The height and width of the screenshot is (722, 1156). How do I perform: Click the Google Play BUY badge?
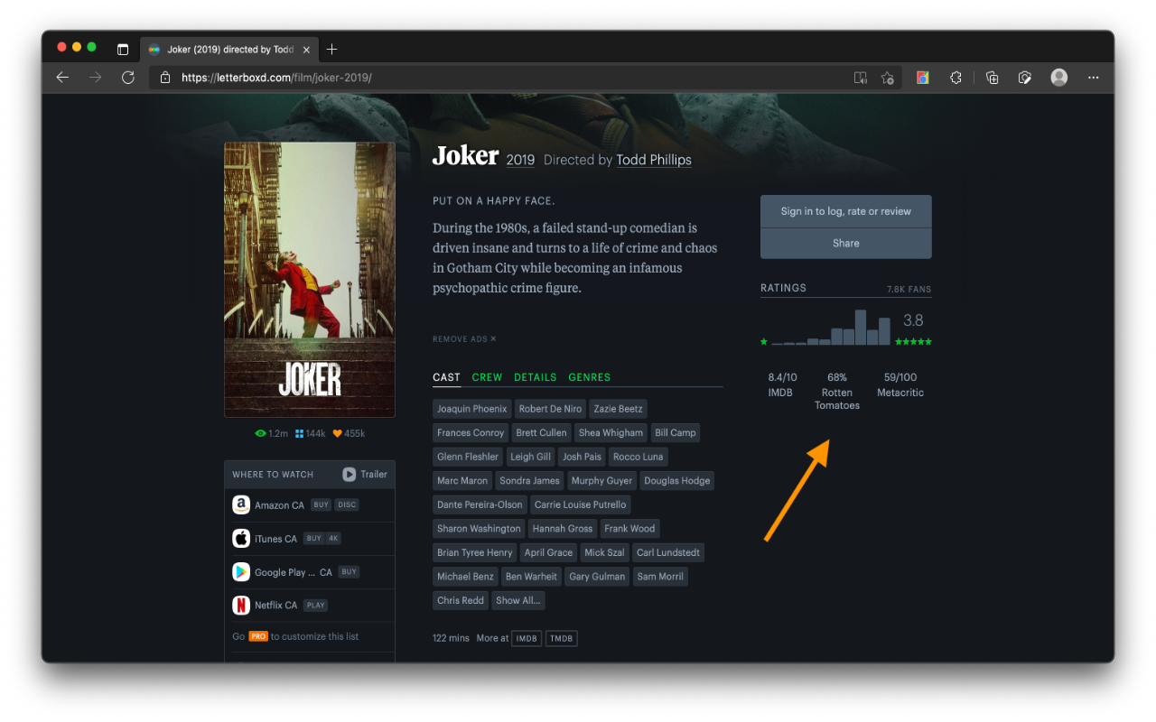[x=350, y=572]
